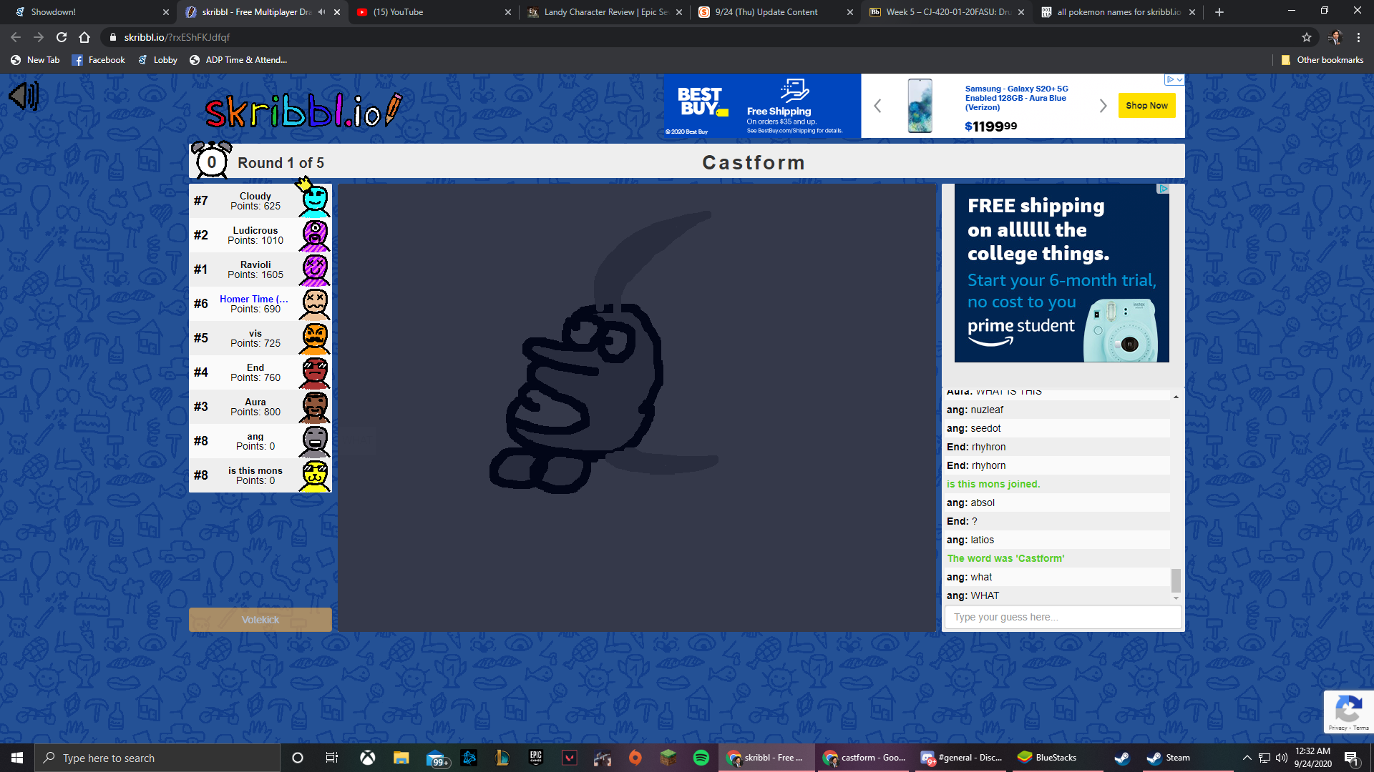Select vis's orange avatar
The width and height of the screenshot is (1374, 772).
314,338
